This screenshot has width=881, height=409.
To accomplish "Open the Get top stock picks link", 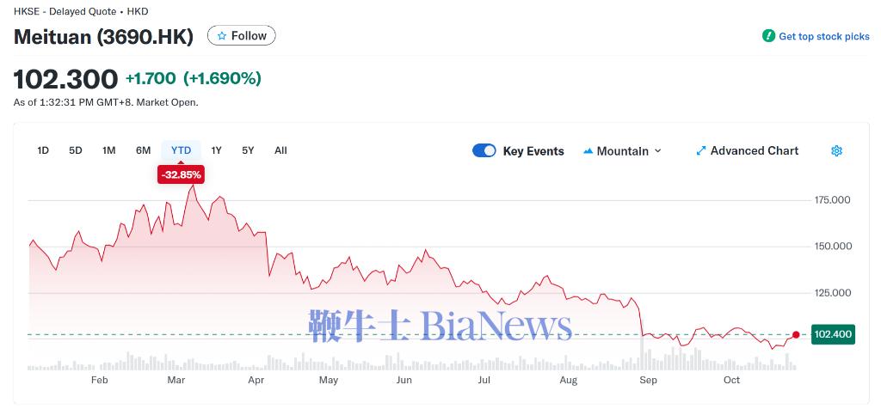I will [x=824, y=37].
